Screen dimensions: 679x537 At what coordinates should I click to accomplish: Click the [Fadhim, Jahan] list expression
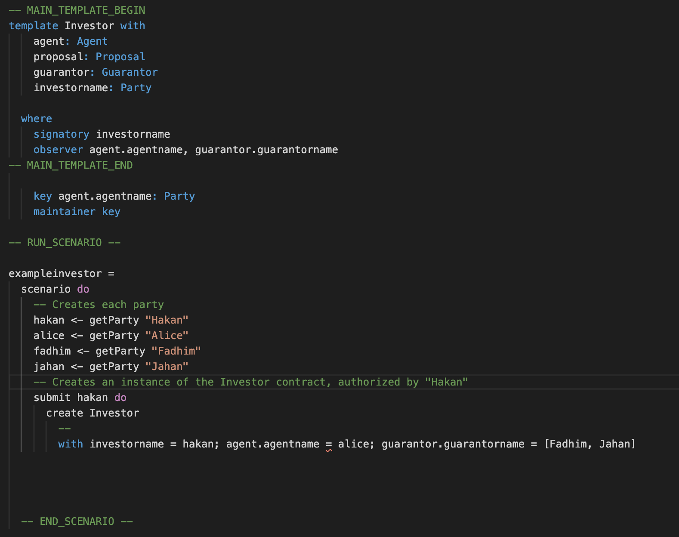click(589, 444)
